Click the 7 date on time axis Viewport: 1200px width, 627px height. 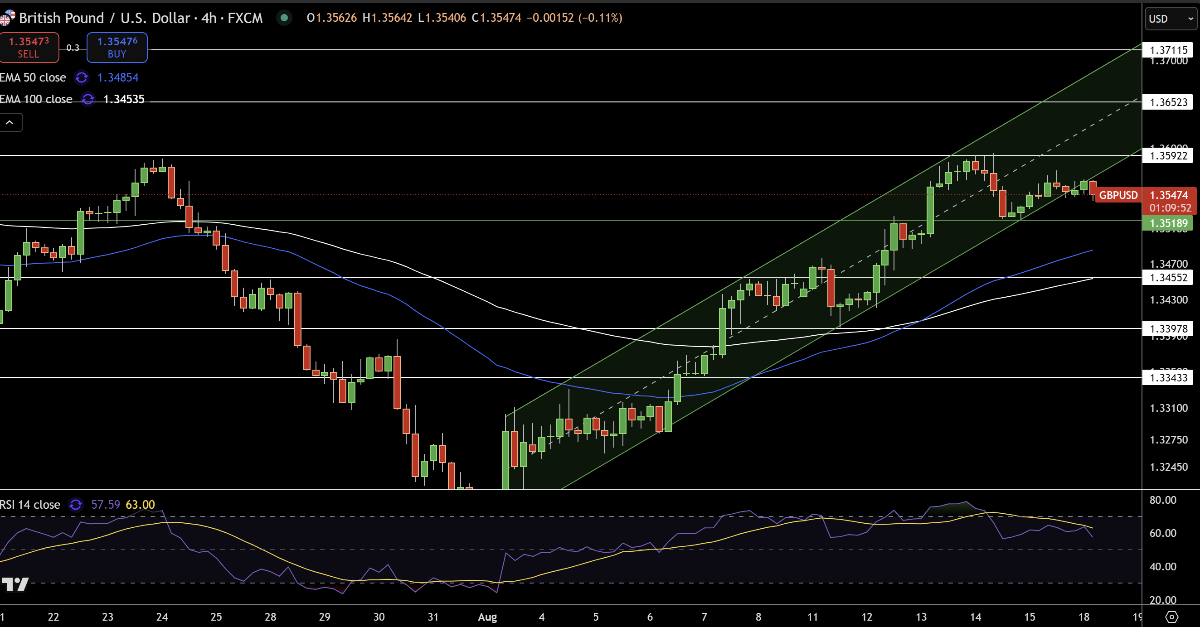tap(704, 617)
